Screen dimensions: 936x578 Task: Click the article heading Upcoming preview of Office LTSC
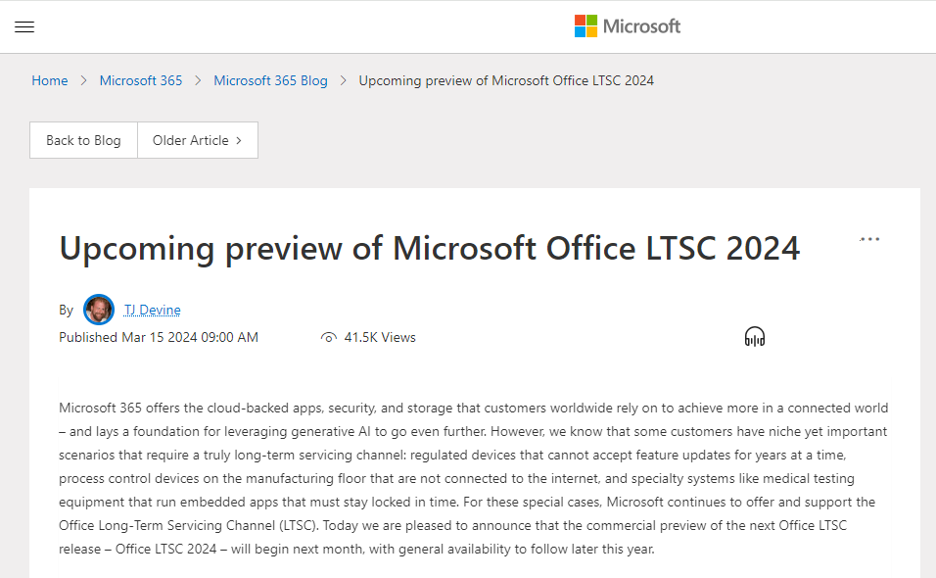point(430,248)
